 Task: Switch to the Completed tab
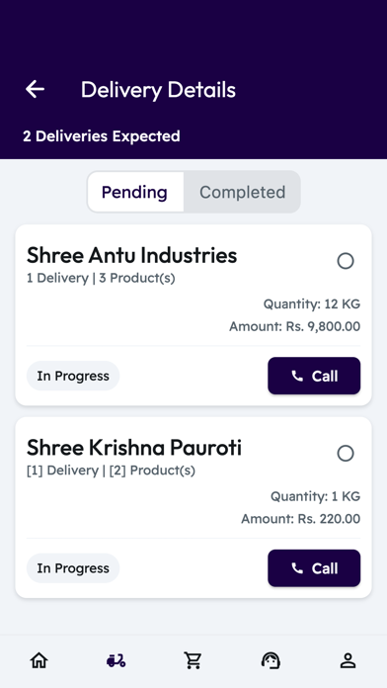tap(242, 192)
